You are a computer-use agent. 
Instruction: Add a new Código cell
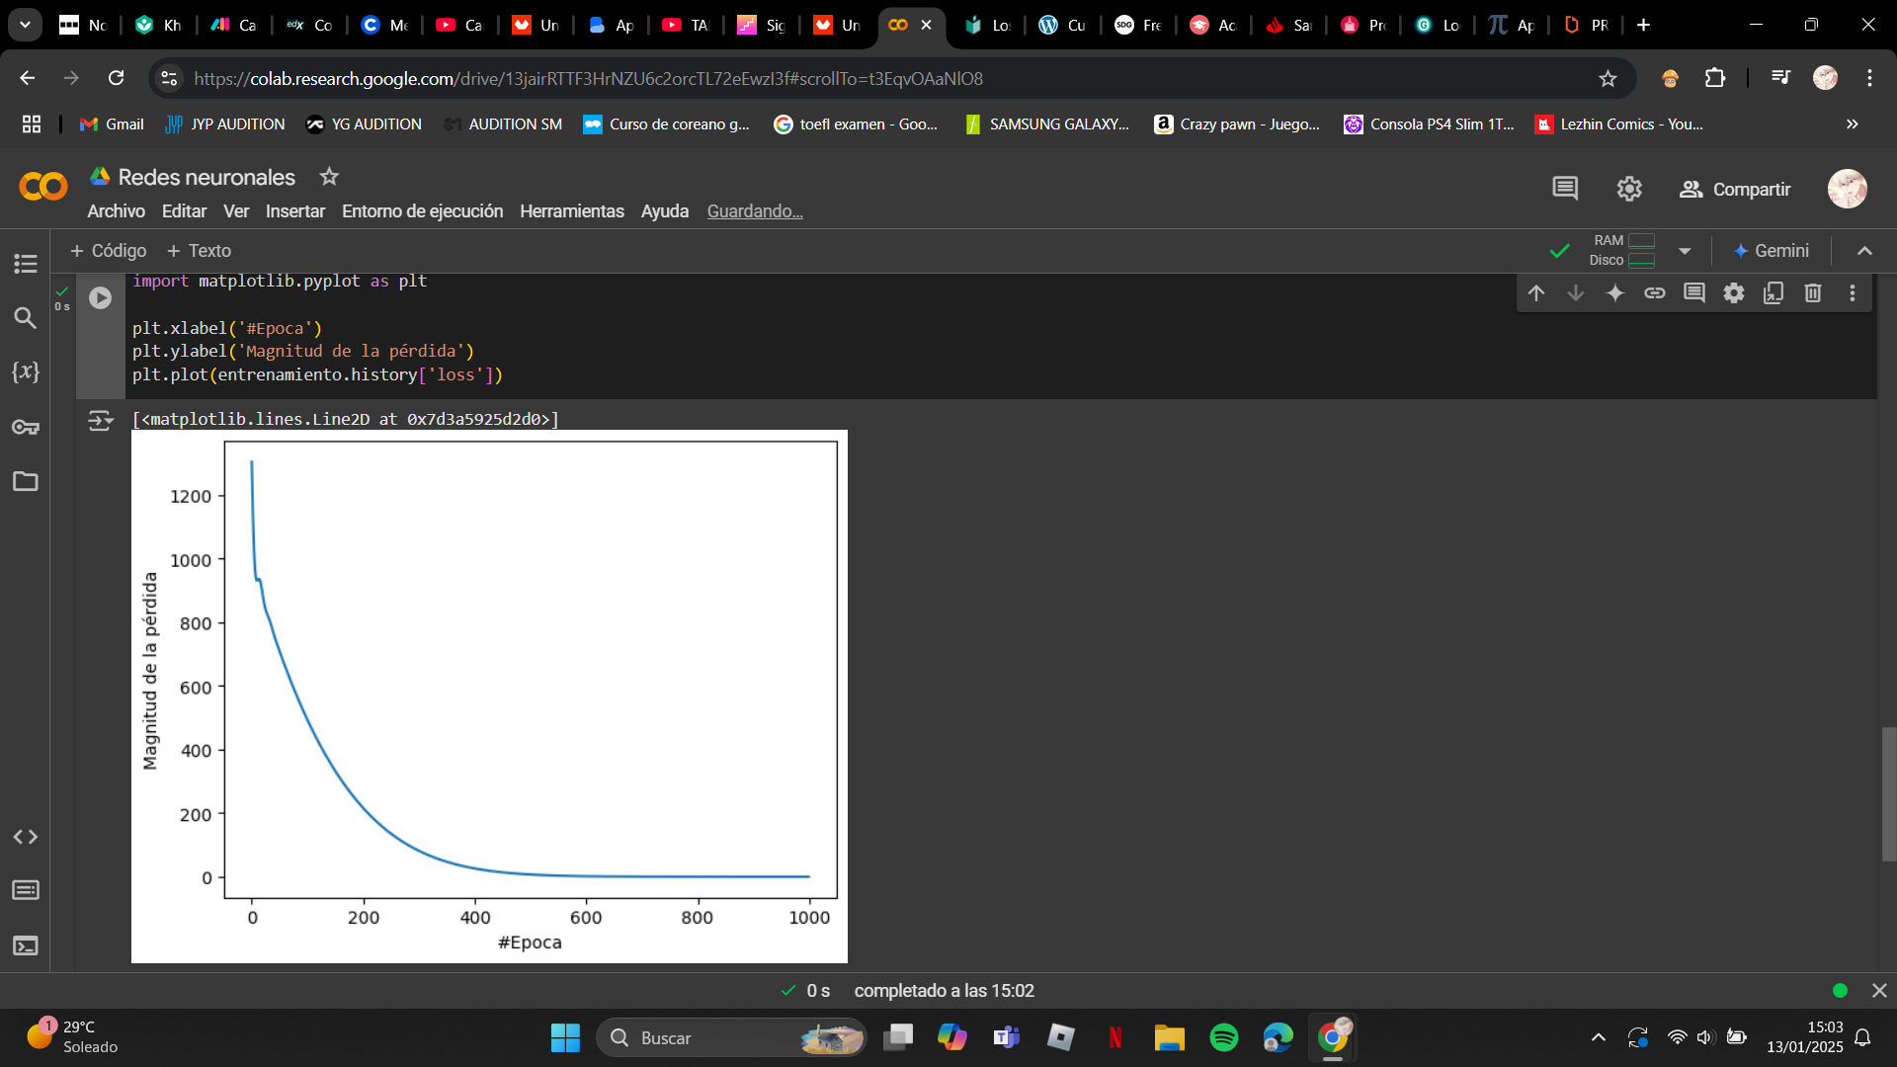pos(108,251)
